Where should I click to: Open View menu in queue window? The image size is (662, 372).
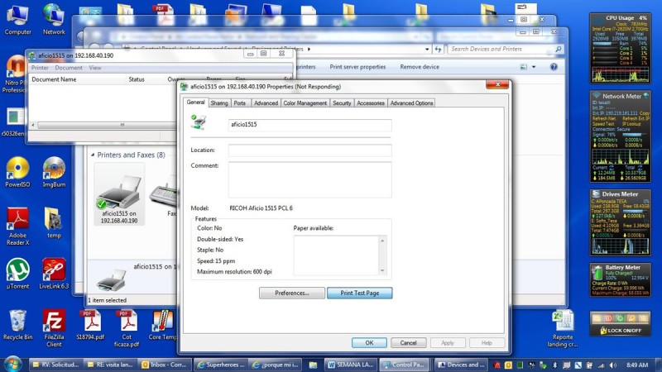[95, 68]
